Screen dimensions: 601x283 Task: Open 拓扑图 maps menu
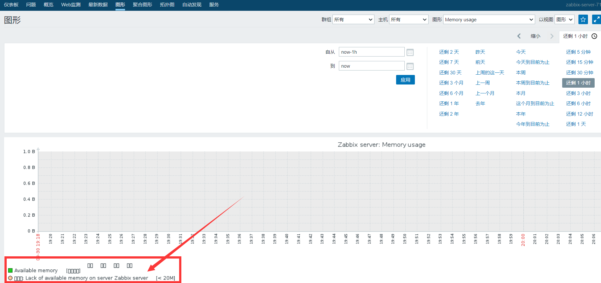pyautogui.click(x=167, y=5)
